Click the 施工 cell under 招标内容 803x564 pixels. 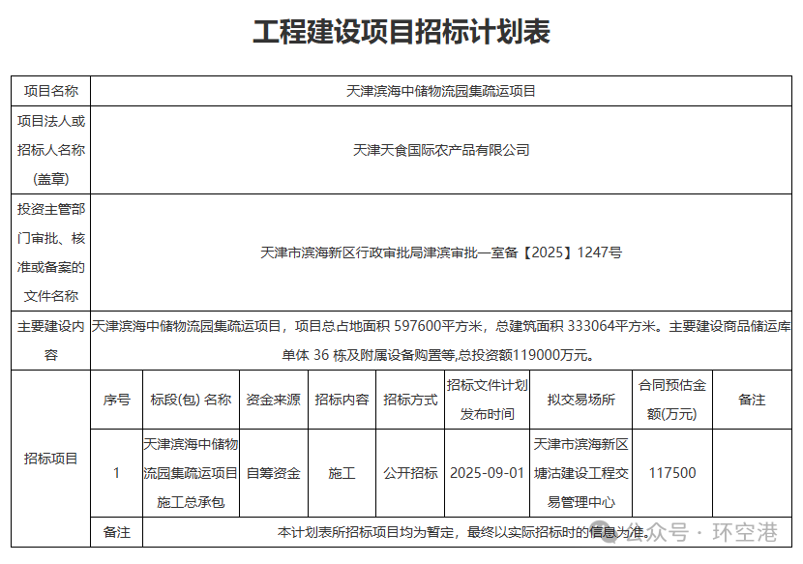click(x=342, y=473)
